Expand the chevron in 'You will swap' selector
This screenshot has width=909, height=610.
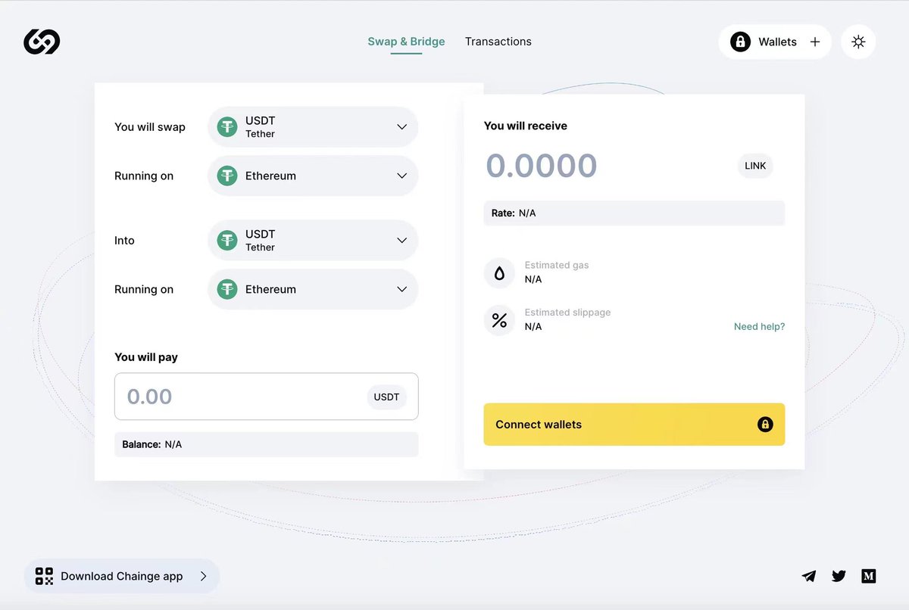point(402,126)
